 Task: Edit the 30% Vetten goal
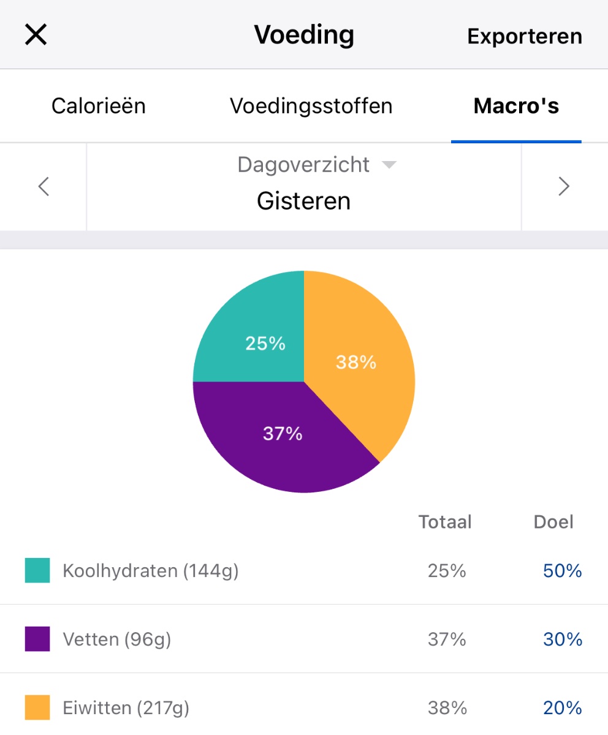coord(562,639)
